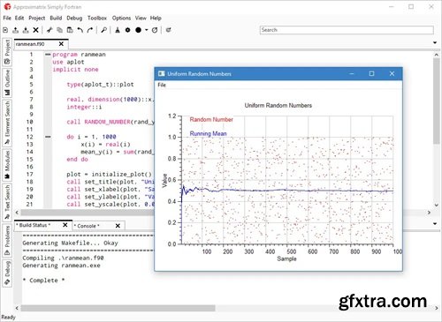The height and width of the screenshot is (322, 442).
Task: Click the 'Random Number' legend label
Action: click(211, 119)
